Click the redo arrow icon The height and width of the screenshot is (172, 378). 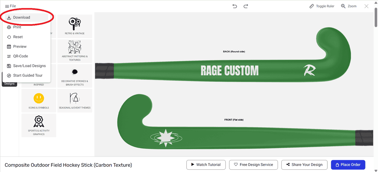click(246, 6)
